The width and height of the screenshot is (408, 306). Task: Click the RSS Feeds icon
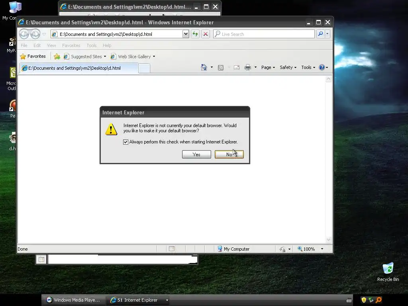(221, 68)
